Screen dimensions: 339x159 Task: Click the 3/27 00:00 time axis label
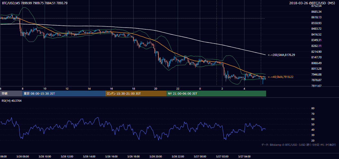coord(200,157)
